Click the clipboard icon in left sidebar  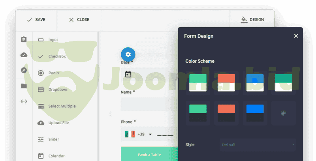24,39
